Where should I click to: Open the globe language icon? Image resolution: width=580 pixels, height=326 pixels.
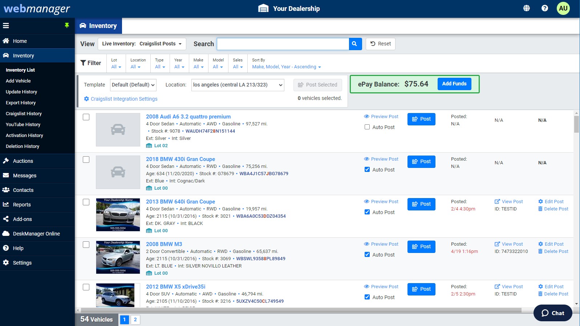point(527,8)
